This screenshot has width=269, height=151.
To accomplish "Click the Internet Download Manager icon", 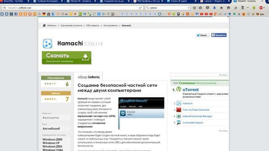I will point(179,116).
